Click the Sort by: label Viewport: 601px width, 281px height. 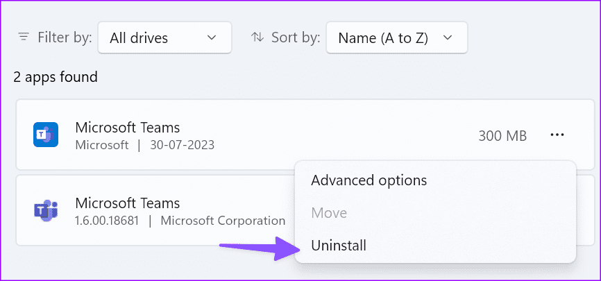[x=296, y=37]
